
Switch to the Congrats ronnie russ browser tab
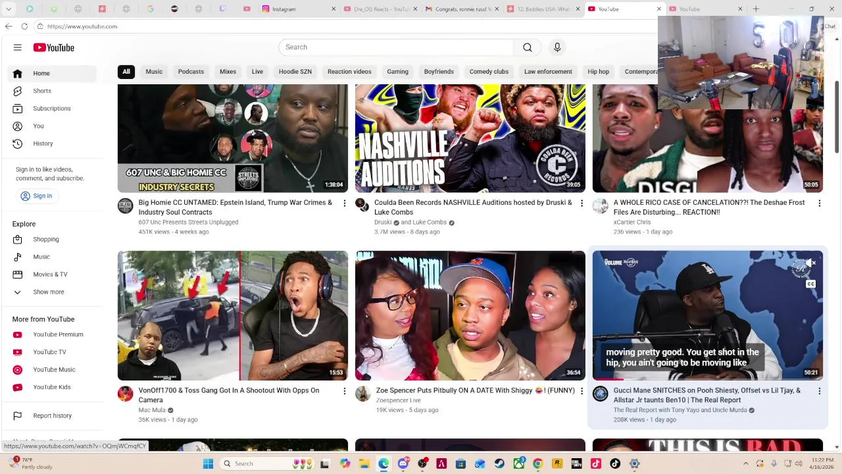click(460, 9)
